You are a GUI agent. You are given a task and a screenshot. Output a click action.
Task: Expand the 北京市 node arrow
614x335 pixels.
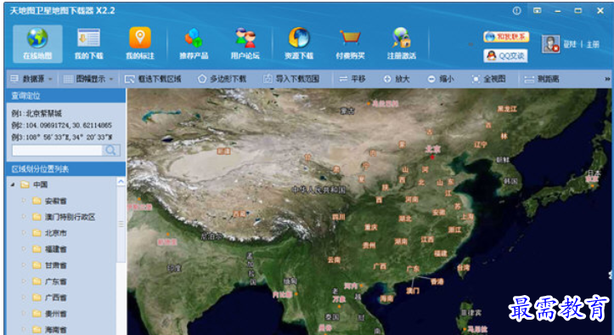pyautogui.click(x=24, y=233)
